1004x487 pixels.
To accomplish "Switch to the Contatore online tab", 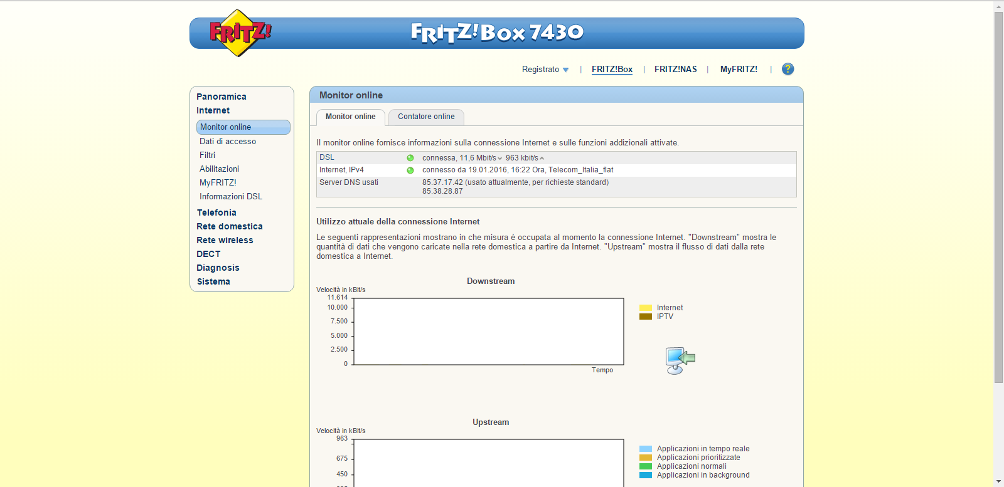I will pyautogui.click(x=426, y=117).
